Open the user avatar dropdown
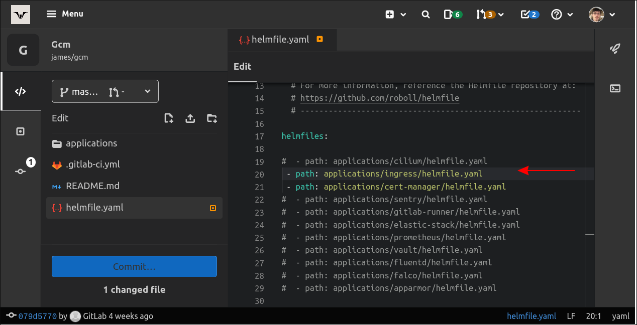Viewport: 637px width, 325px height. [602, 15]
